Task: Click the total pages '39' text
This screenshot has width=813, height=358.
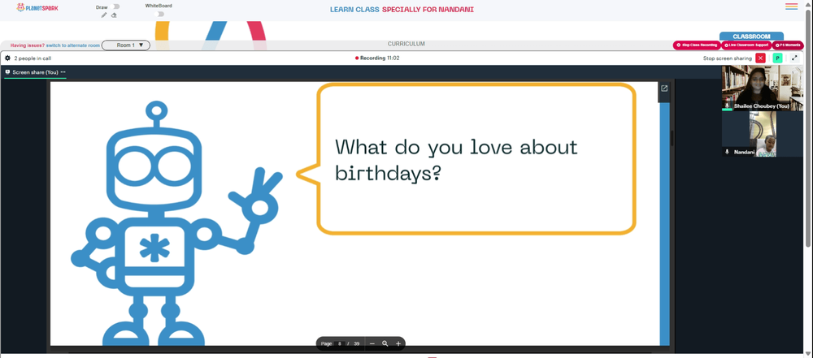Action: (357, 343)
